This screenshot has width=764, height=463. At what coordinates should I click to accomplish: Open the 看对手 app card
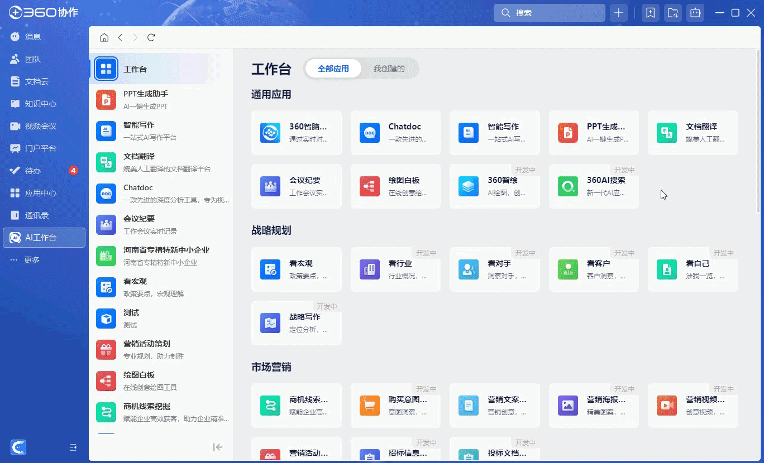(x=495, y=269)
